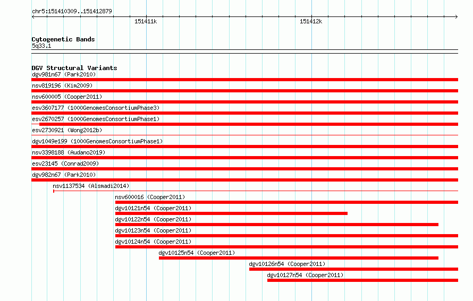Click the red bar under dgv10123n54

point(286,236)
